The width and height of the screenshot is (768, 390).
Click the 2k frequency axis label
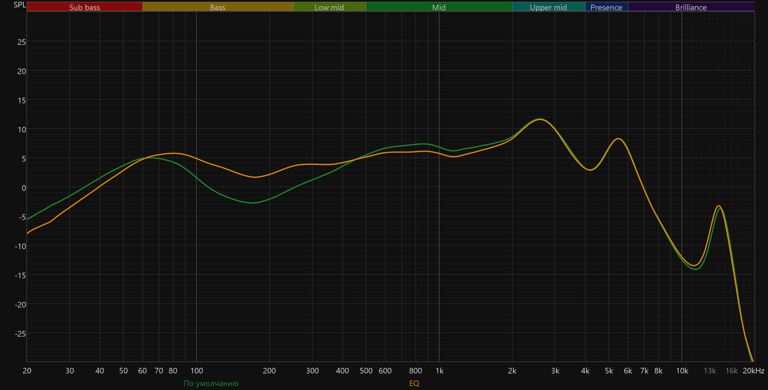(512, 371)
